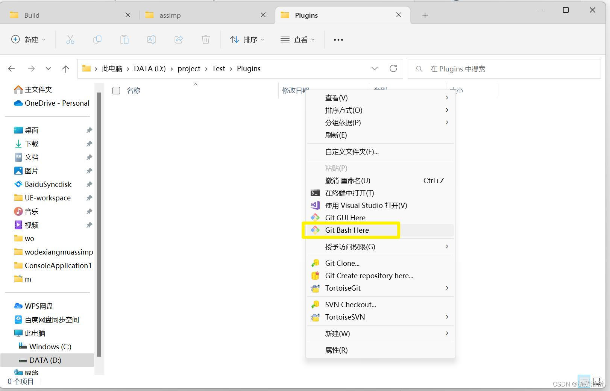Select 属性(R) in context menu
Screen dimensions: 610x391
[381, 350]
